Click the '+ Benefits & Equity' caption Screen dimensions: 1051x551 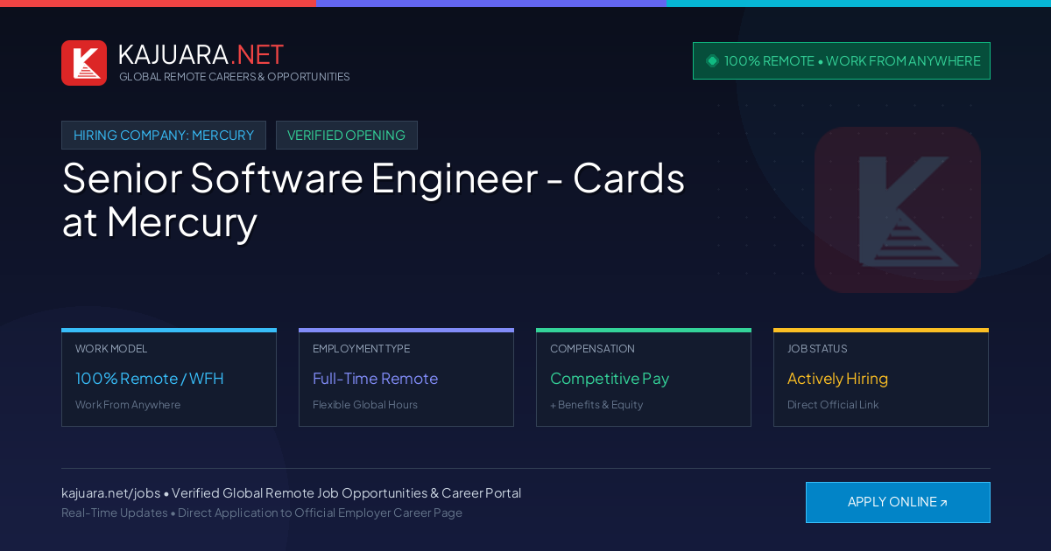tap(596, 405)
